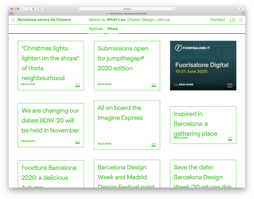Image resolution: width=254 pixels, height=199 pixels.
Task: Open Inspired in Barcelona headline
Action: tap(195, 124)
